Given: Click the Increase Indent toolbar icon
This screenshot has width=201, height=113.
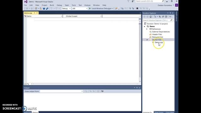Looking at the screenshot, I should click(133, 8).
